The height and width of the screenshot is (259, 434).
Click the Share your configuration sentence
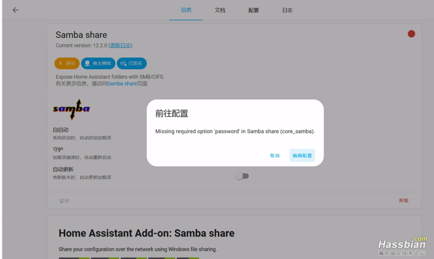(x=138, y=249)
